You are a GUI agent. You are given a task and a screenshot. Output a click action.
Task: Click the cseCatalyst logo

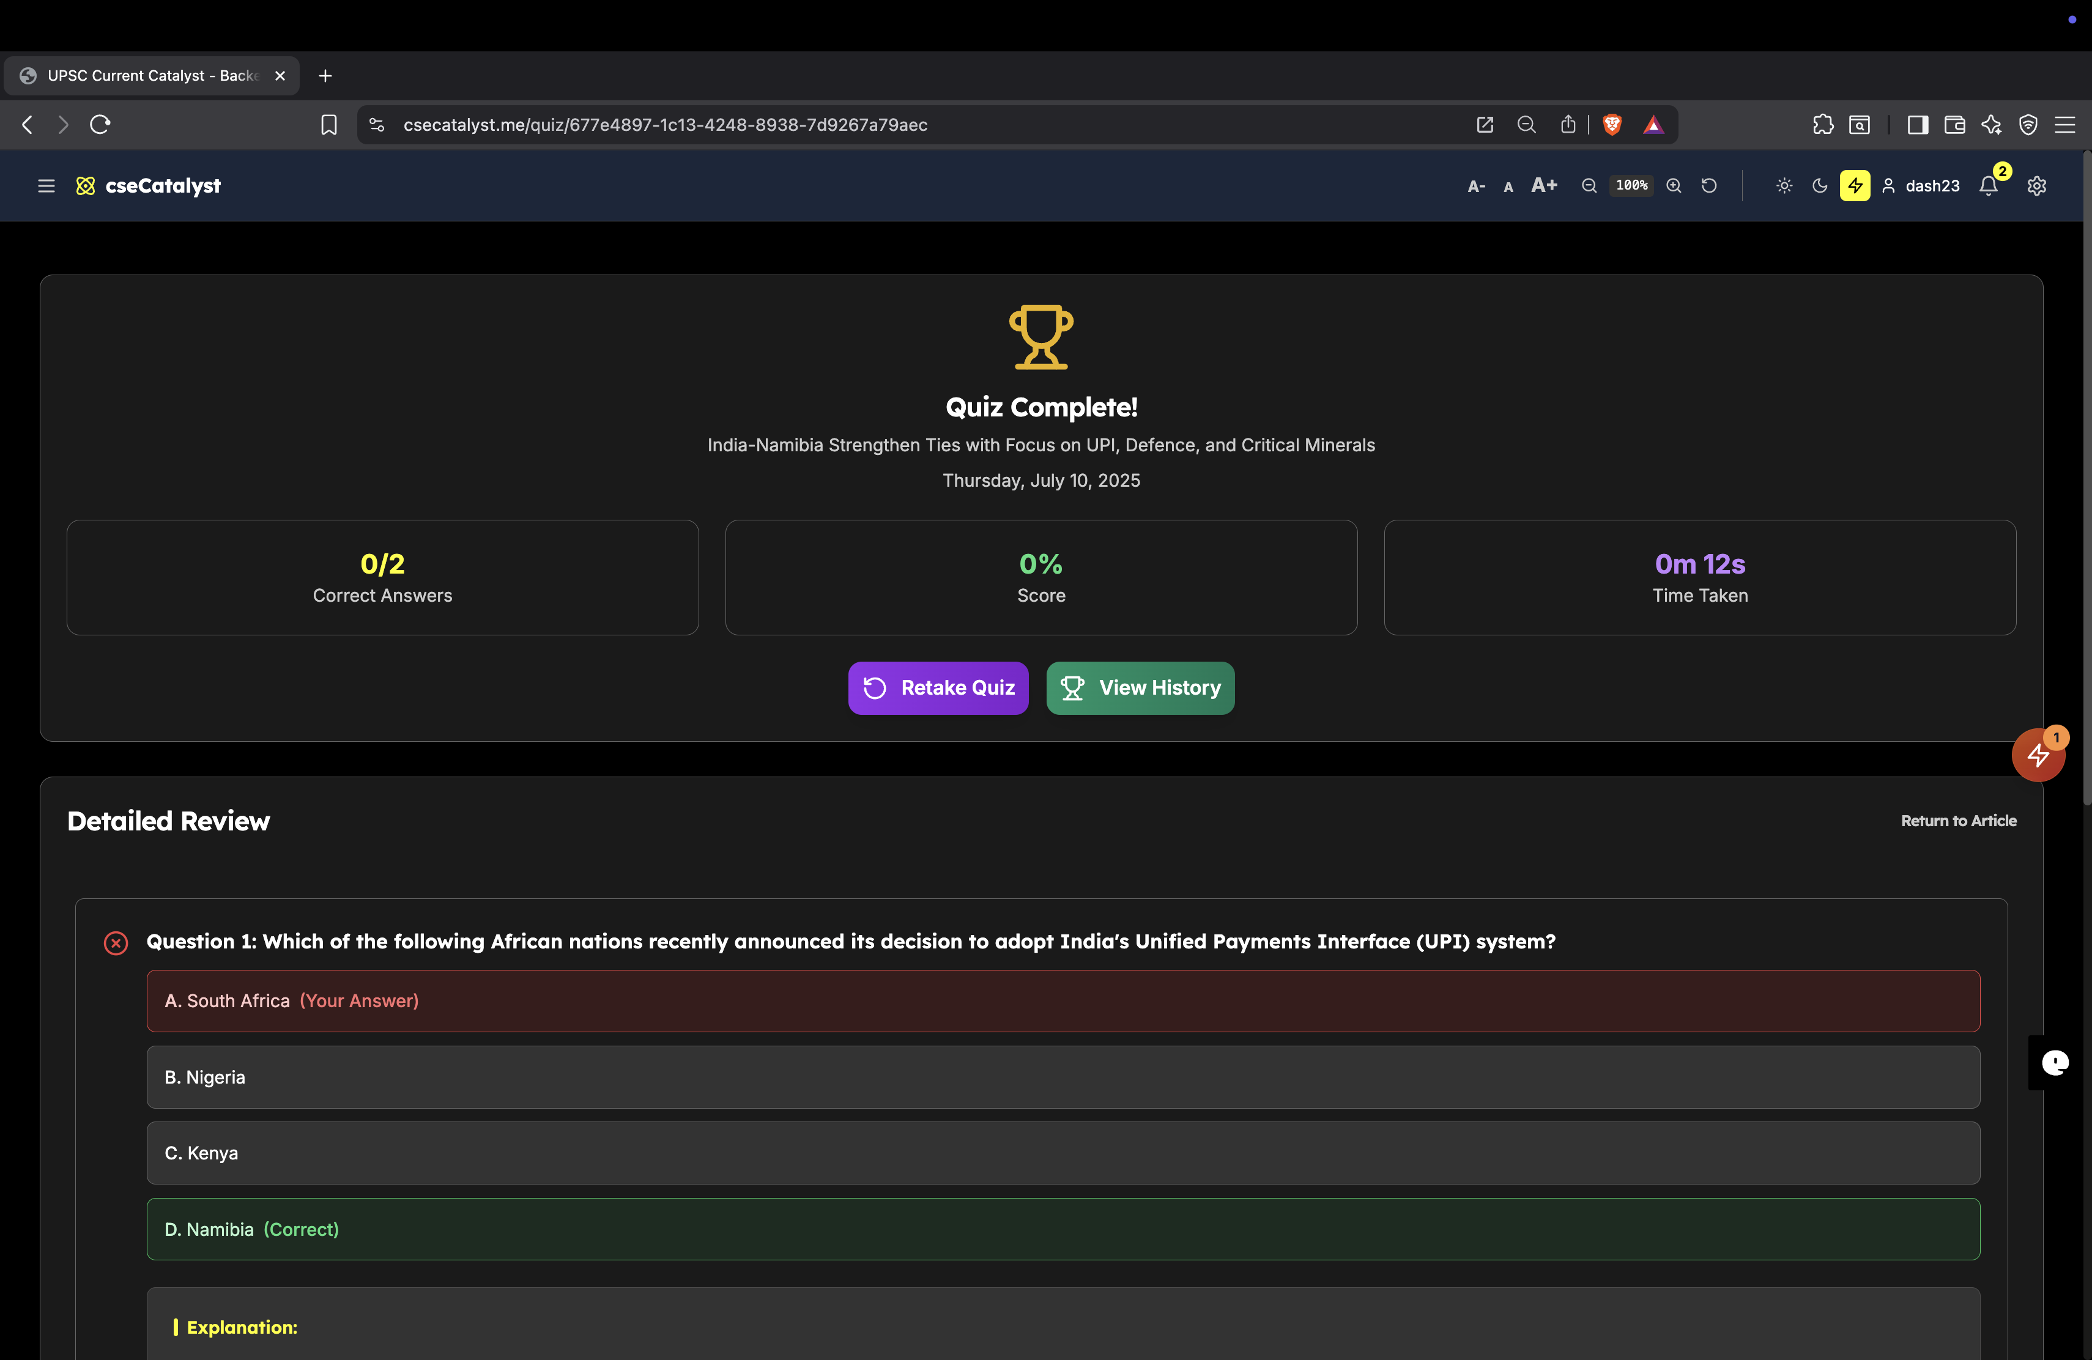click(149, 185)
